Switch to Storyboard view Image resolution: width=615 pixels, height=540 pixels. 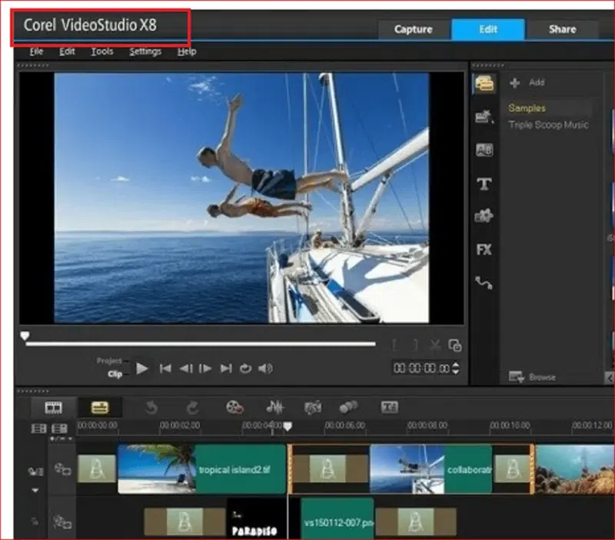coord(53,407)
